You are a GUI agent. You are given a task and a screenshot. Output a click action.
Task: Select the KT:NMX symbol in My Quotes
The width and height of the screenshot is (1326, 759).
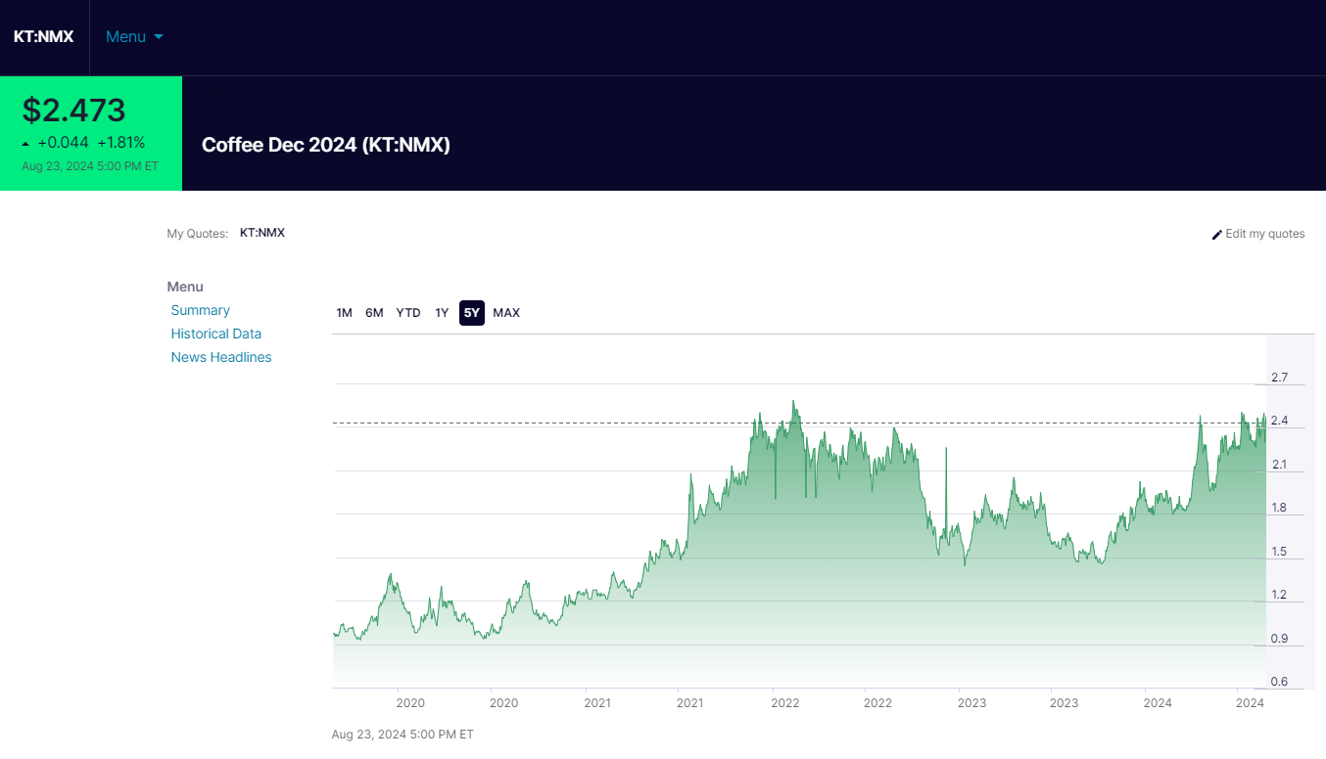click(x=261, y=233)
